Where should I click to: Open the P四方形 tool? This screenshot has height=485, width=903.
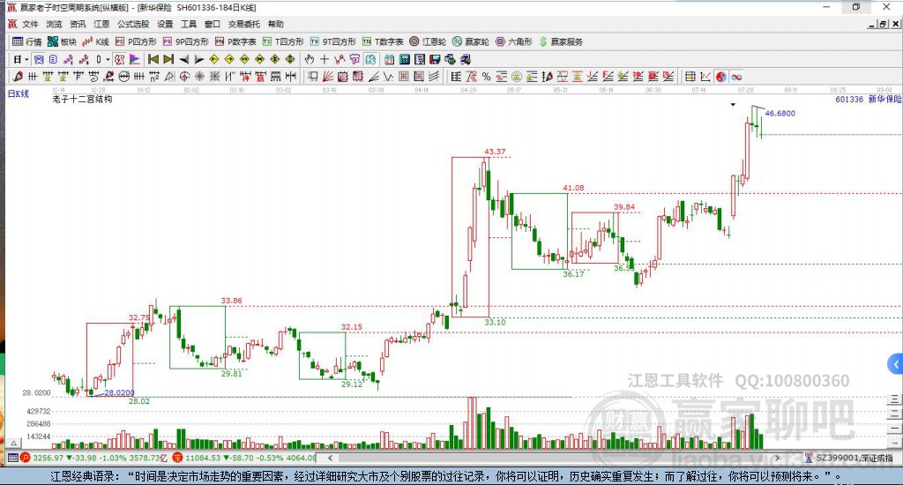(x=136, y=41)
